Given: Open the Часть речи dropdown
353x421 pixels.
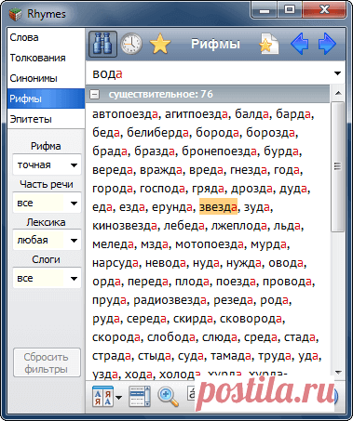Looking at the screenshot, I should click(x=47, y=203).
